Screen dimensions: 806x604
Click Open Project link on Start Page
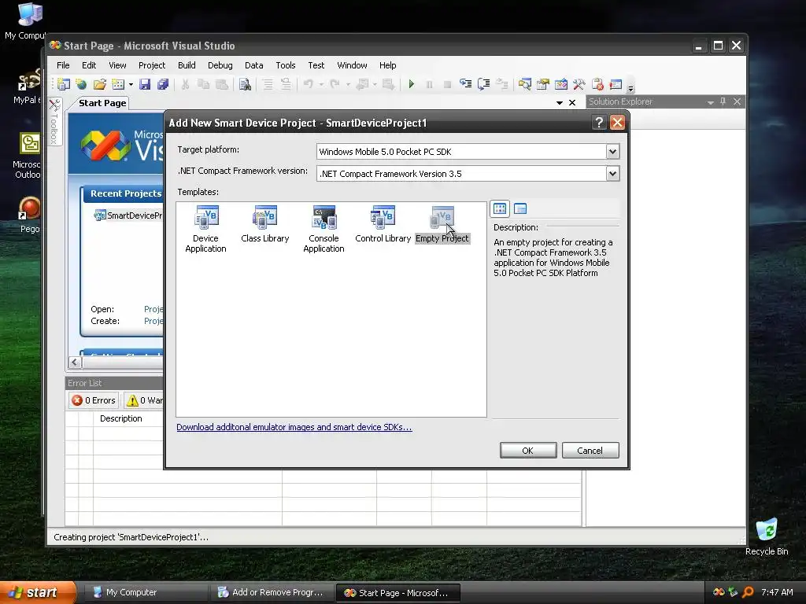[x=153, y=309]
